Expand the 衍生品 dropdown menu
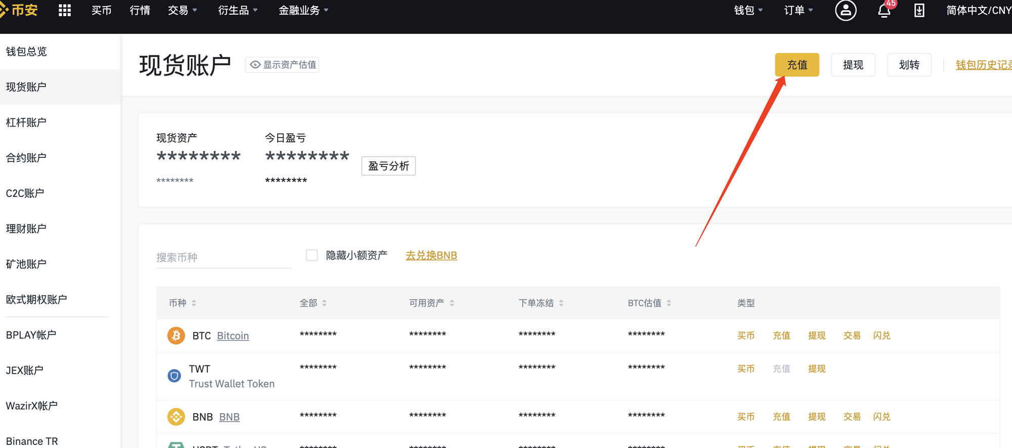Image resolution: width=1012 pixels, height=448 pixels. (238, 10)
